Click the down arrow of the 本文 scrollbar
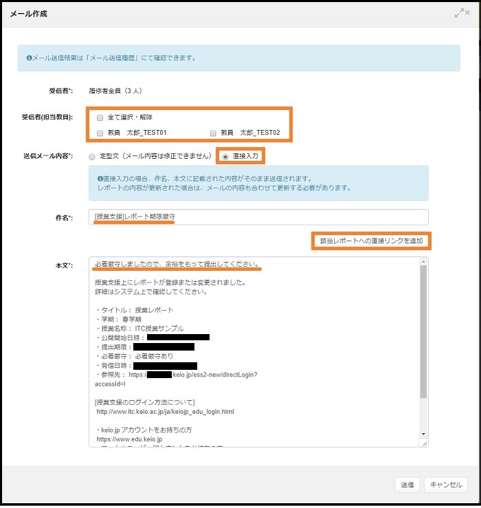Image resolution: width=481 pixels, height=508 pixels. (424, 435)
